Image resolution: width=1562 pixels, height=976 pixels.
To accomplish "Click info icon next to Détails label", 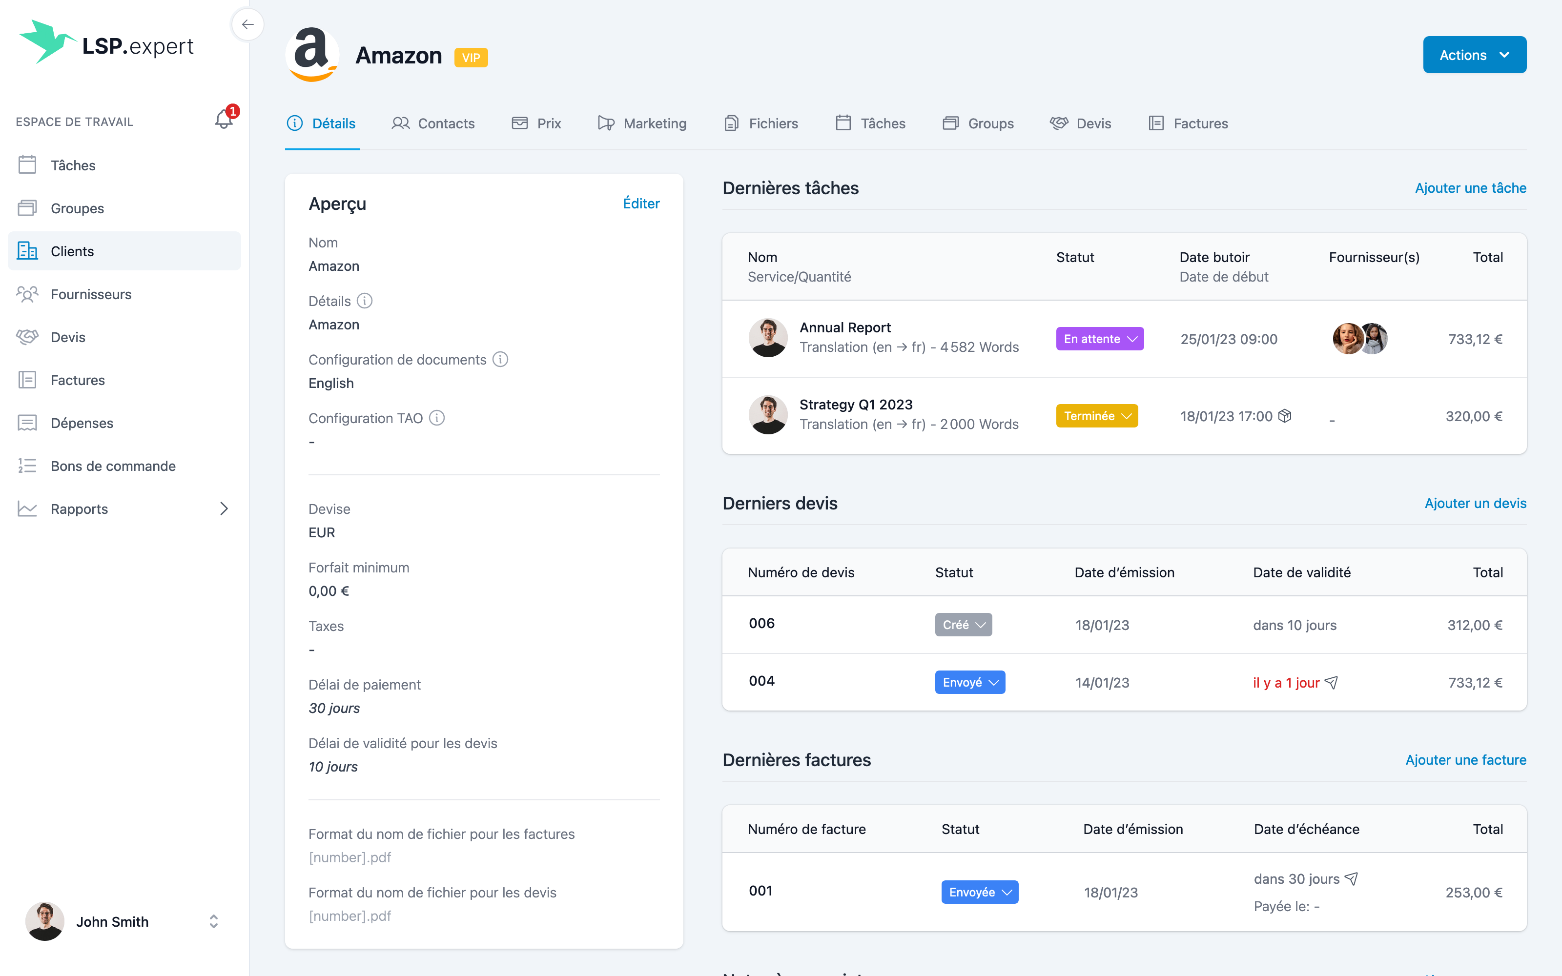I will (365, 301).
